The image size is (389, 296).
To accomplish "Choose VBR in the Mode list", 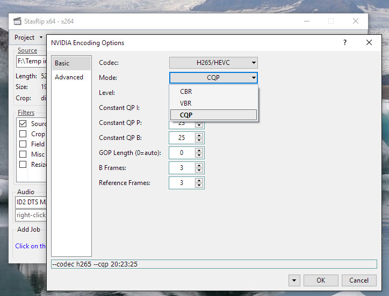I will tap(186, 103).
